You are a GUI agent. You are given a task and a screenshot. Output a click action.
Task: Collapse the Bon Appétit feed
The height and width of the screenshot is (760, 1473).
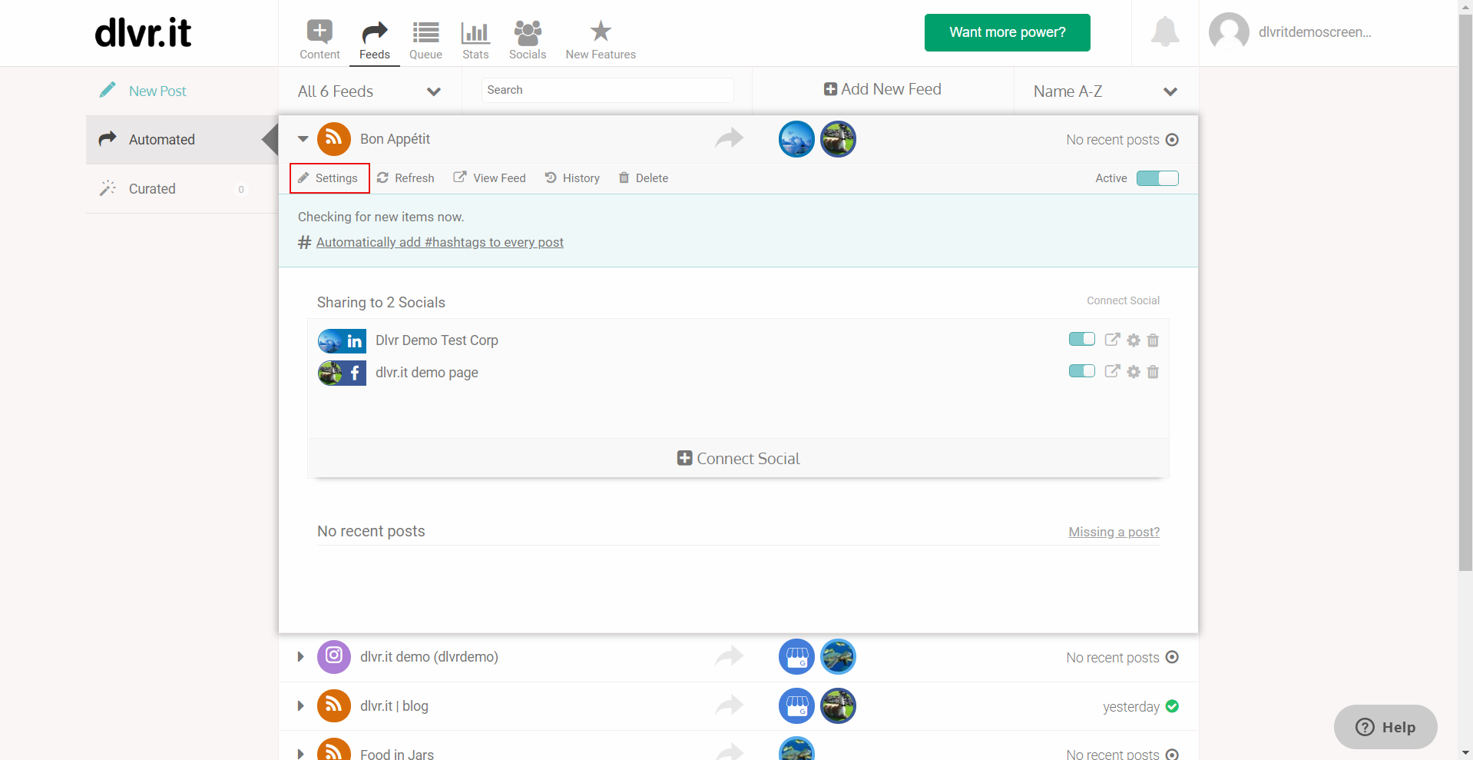coord(303,139)
